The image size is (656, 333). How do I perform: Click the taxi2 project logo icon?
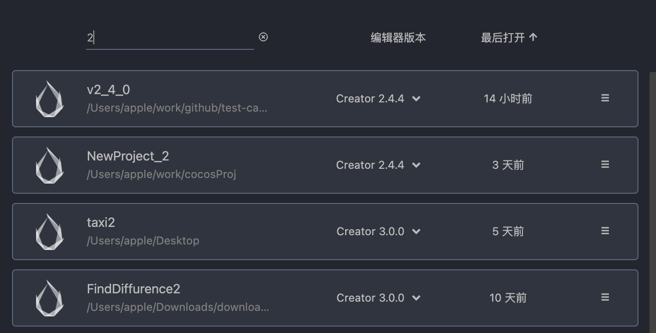click(49, 232)
